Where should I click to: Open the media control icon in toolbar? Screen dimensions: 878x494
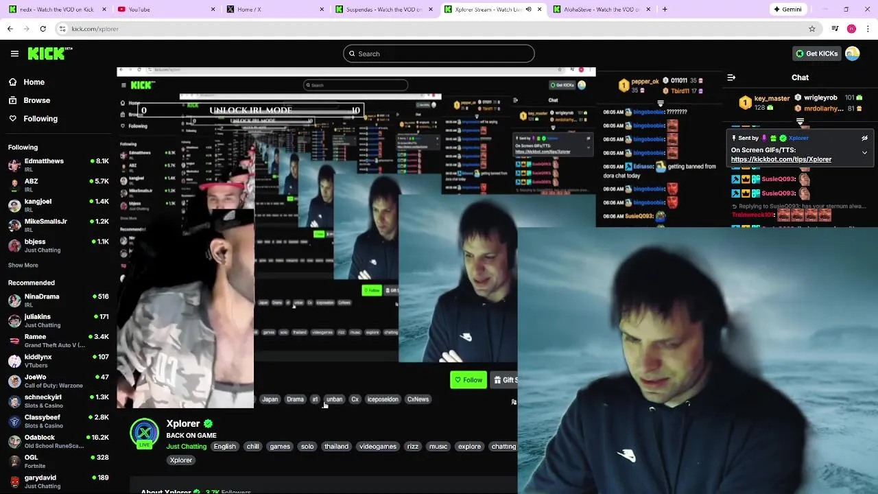click(x=835, y=29)
